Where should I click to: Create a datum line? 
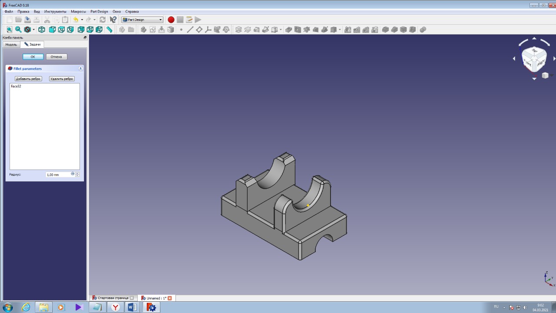190,30
